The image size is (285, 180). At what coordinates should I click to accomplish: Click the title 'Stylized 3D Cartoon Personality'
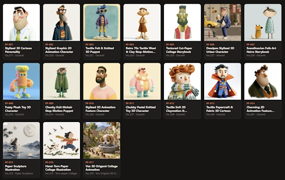(x=18, y=50)
